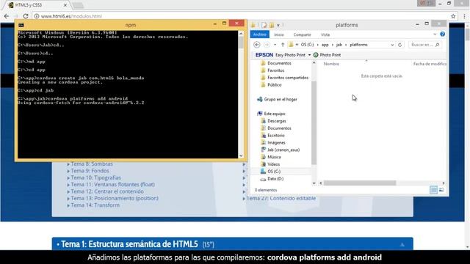Viewport: 470px width, 264px height.
Task: Open Tema 27: Contenido editable
Action: point(281,199)
